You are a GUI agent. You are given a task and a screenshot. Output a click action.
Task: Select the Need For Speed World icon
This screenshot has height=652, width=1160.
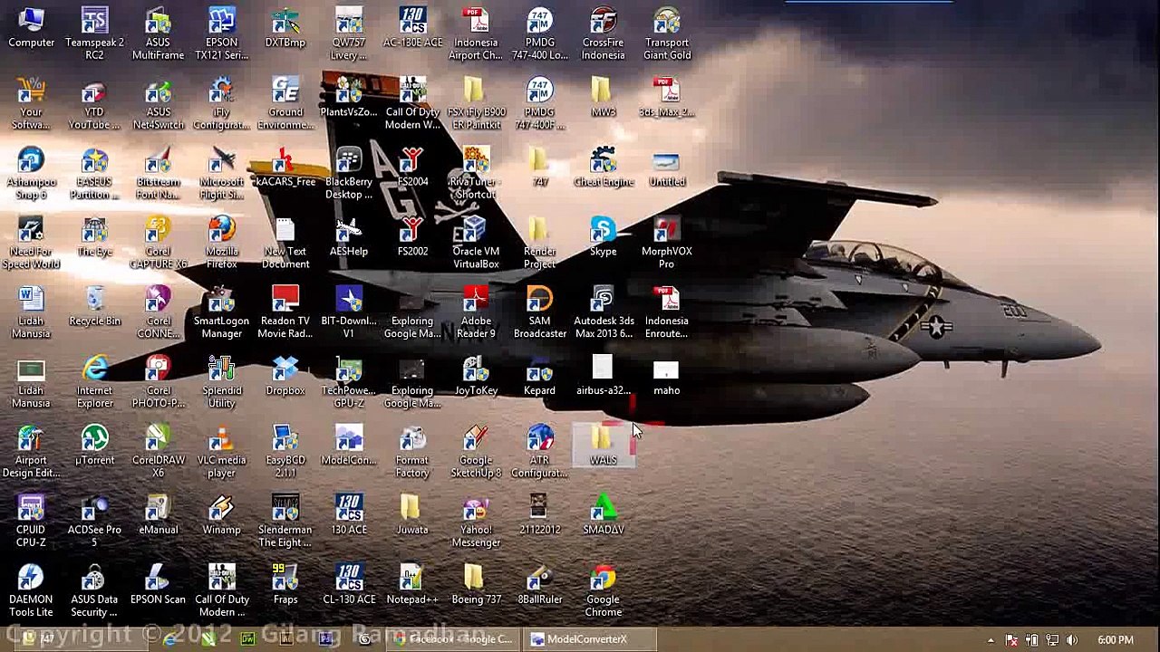(x=31, y=244)
